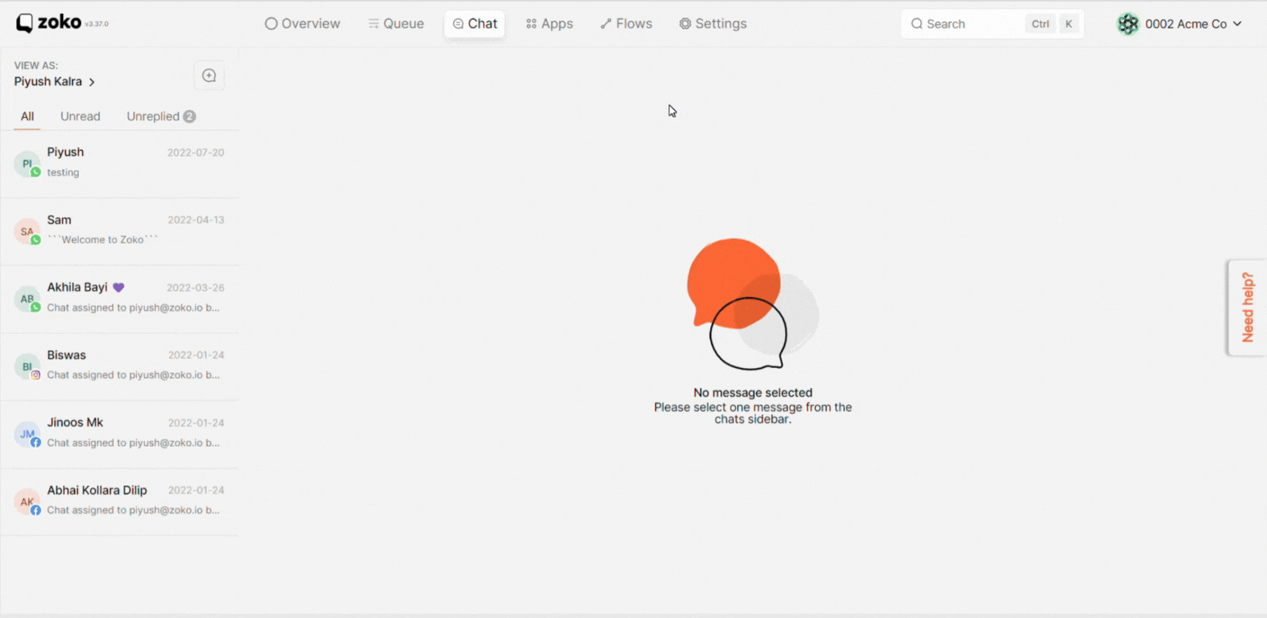Screen dimensions: 1267x618
Task: Click the search magnifier icon
Action: point(917,24)
